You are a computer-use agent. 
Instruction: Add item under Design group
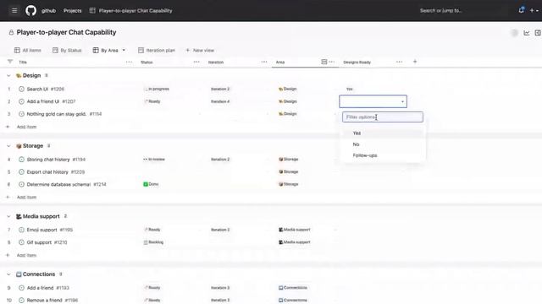tap(26, 127)
